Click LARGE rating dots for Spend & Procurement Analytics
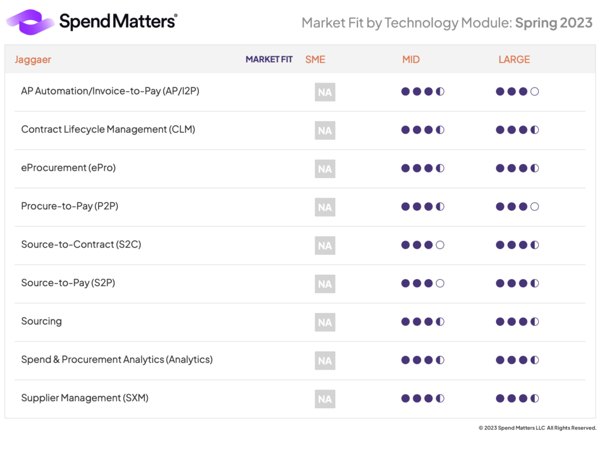Viewport: 601px width, 454px height. tap(518, 359)
